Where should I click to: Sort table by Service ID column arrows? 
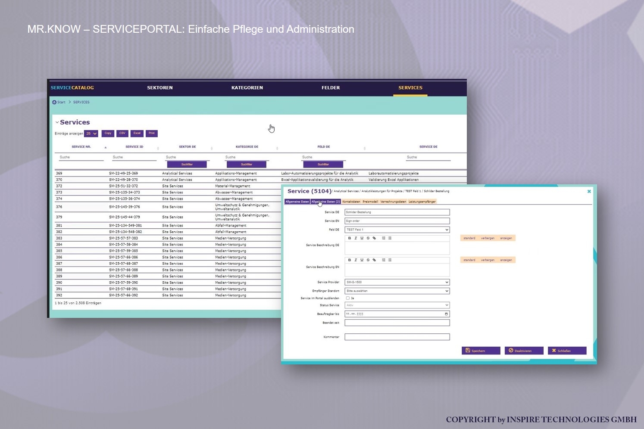pyautogui.click(x=158, y=148)
